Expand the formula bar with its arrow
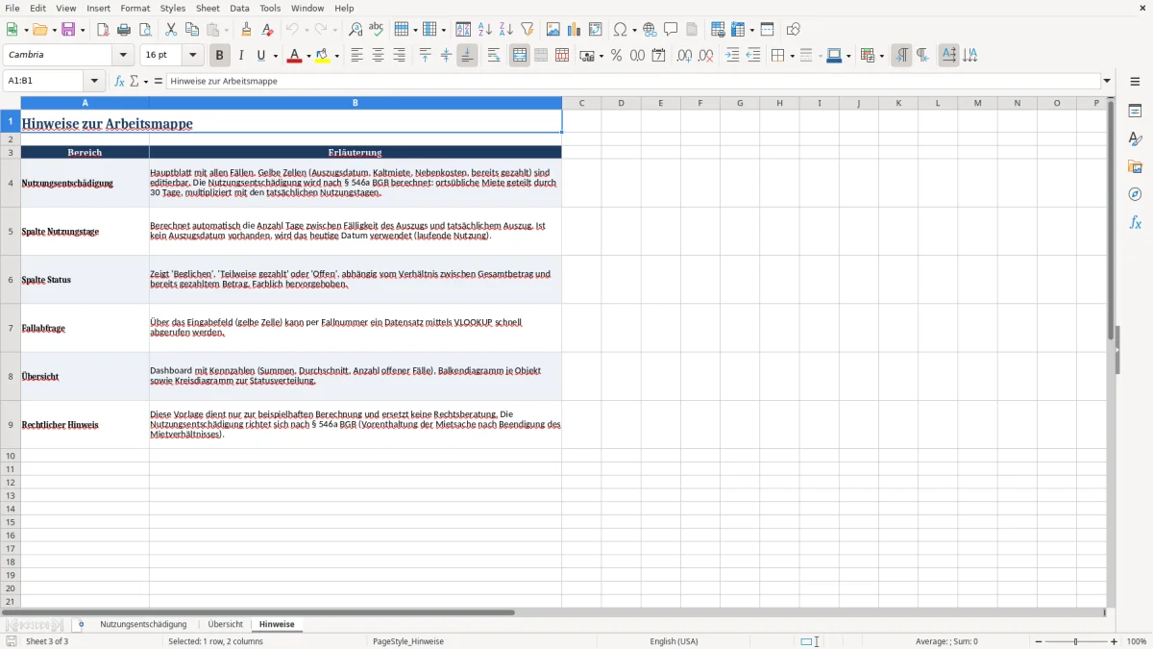Screen dimensions: 1153x649 click(x=1107, y=81)
